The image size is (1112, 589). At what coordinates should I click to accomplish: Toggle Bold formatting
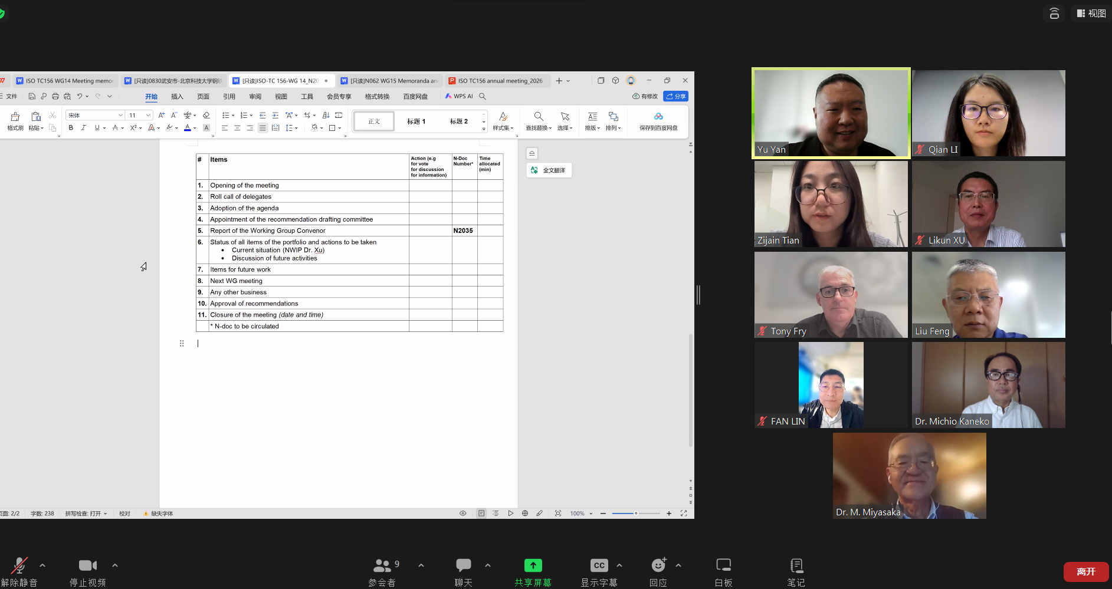click(x=71, y=127)
